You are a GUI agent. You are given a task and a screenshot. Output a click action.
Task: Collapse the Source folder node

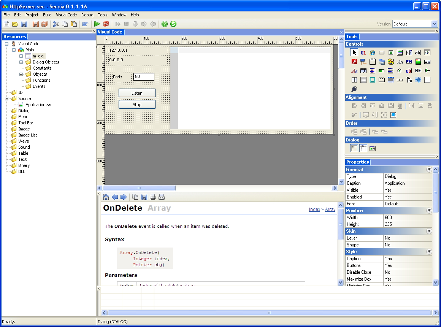[x=7, y=98]
